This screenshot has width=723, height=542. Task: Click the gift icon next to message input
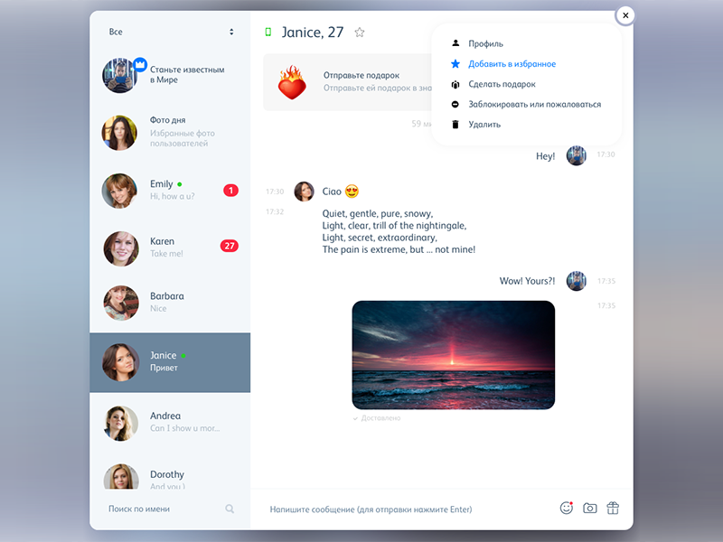[613, 508]
